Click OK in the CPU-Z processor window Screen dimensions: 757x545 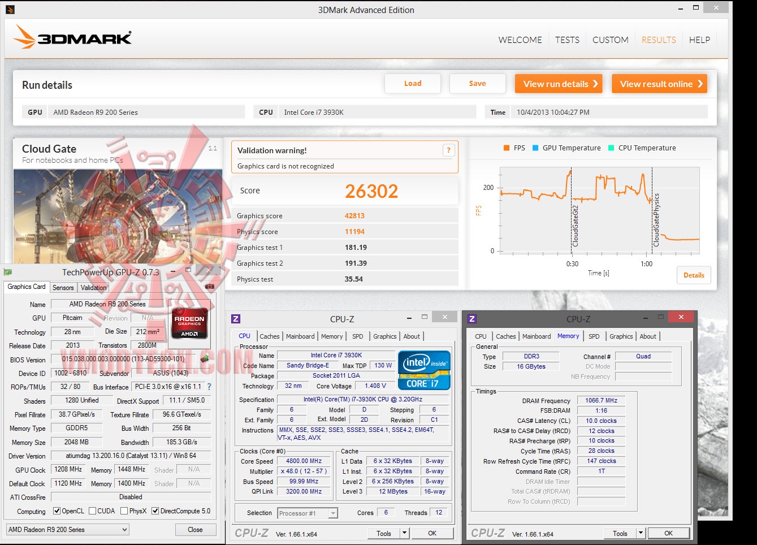pos(432,533)
